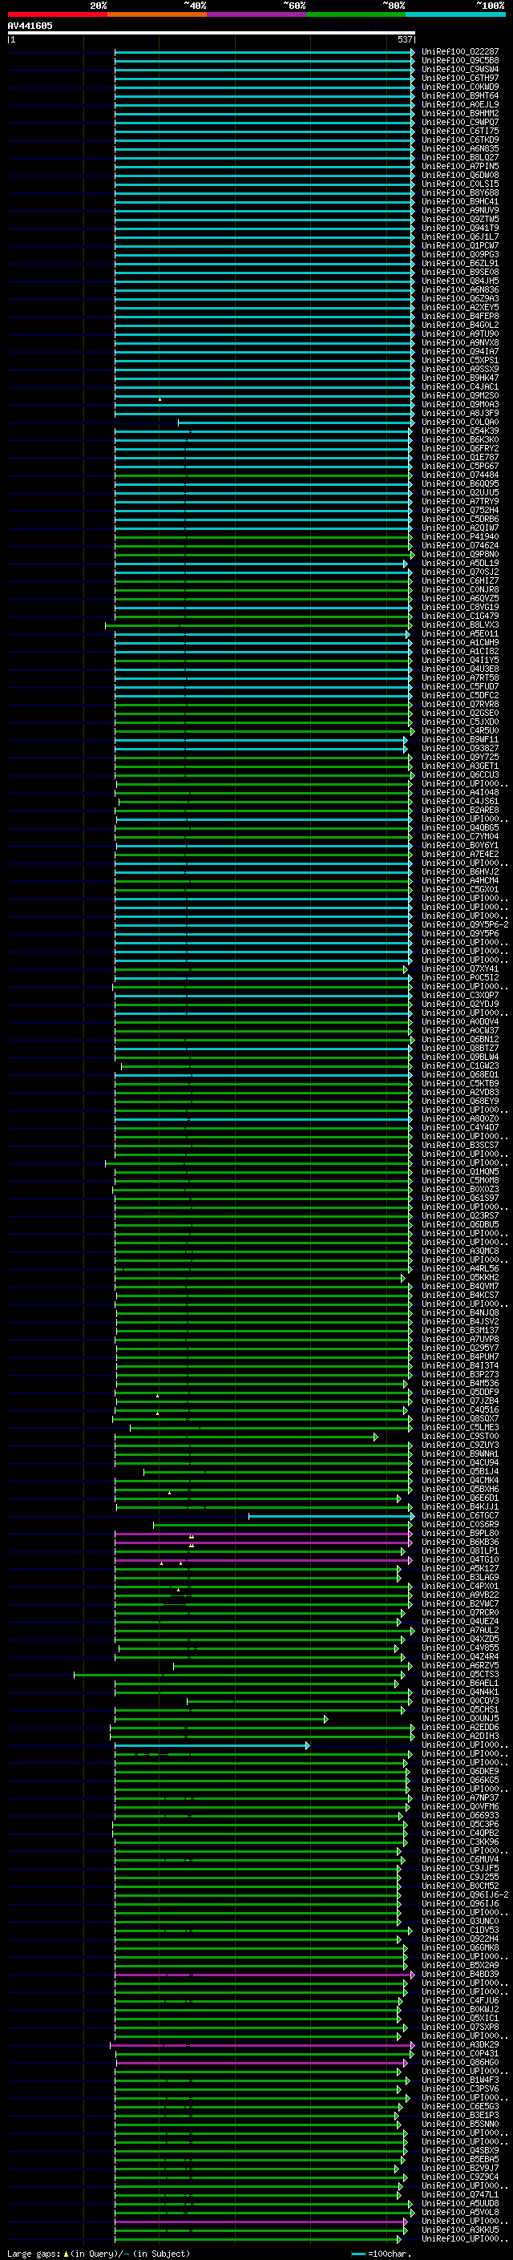Select the UniRef100_B9PL80 label

pos(460,1534)
